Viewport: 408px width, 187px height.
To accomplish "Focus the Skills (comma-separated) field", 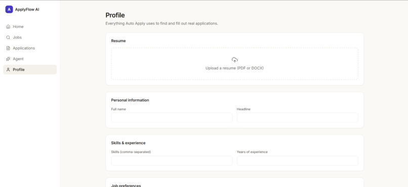I will [172, 161].
